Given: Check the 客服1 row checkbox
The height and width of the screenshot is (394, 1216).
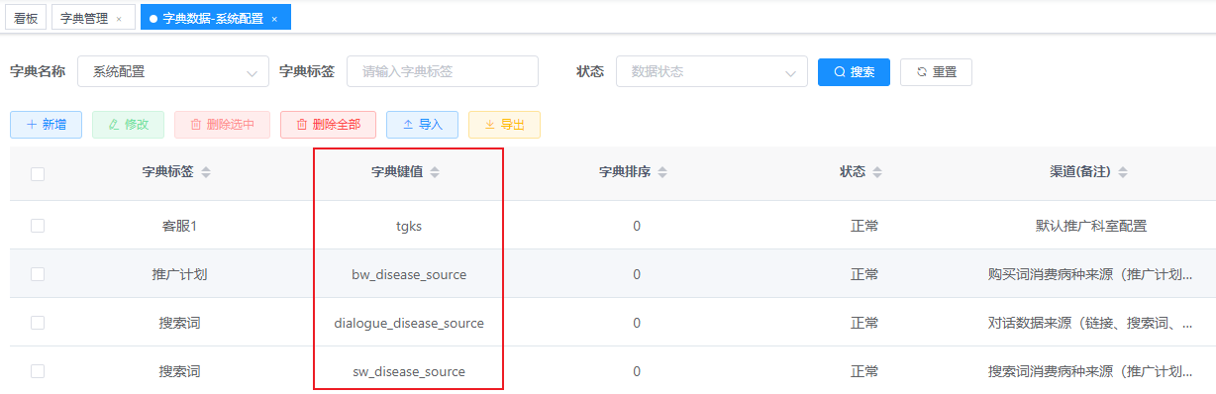Looking at the screenshot, I should coord(38,226).
